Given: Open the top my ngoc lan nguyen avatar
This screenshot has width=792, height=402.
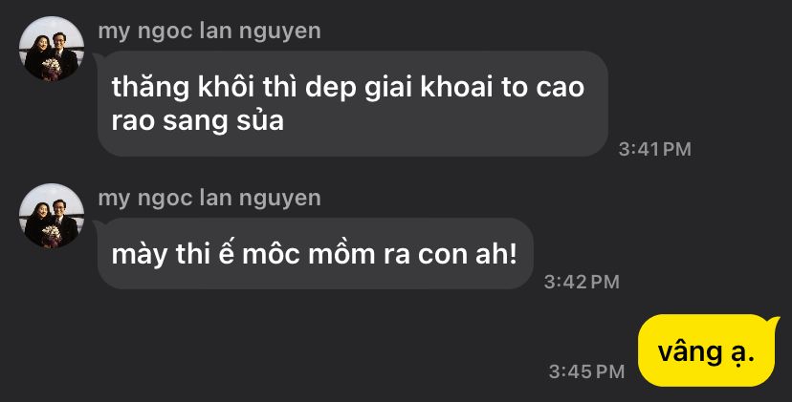Looking at the screenshot, I should pyautogui.click(x=52, y=49).
